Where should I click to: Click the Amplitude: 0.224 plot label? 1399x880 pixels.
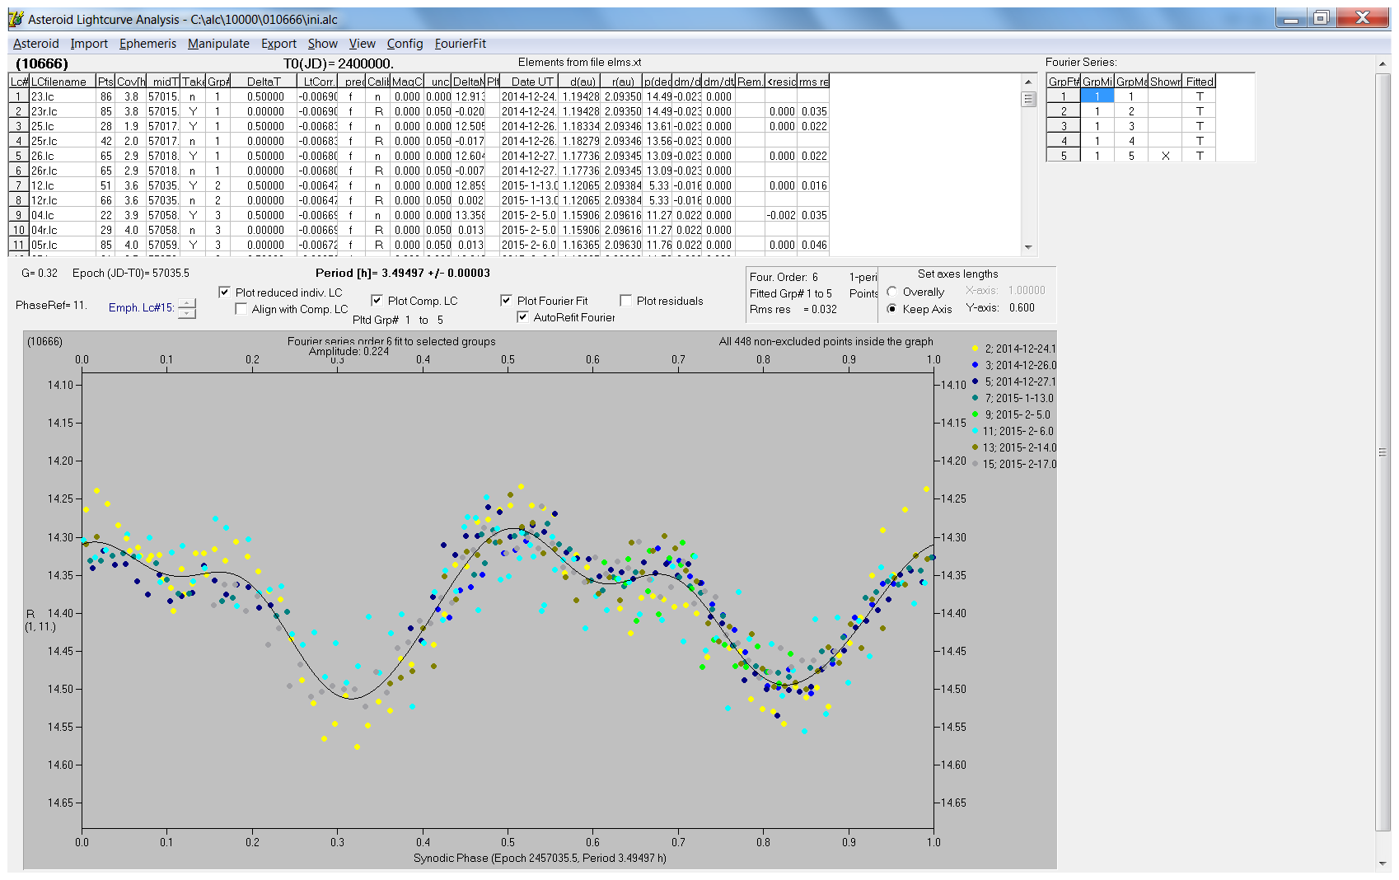(x=349, y=351)
